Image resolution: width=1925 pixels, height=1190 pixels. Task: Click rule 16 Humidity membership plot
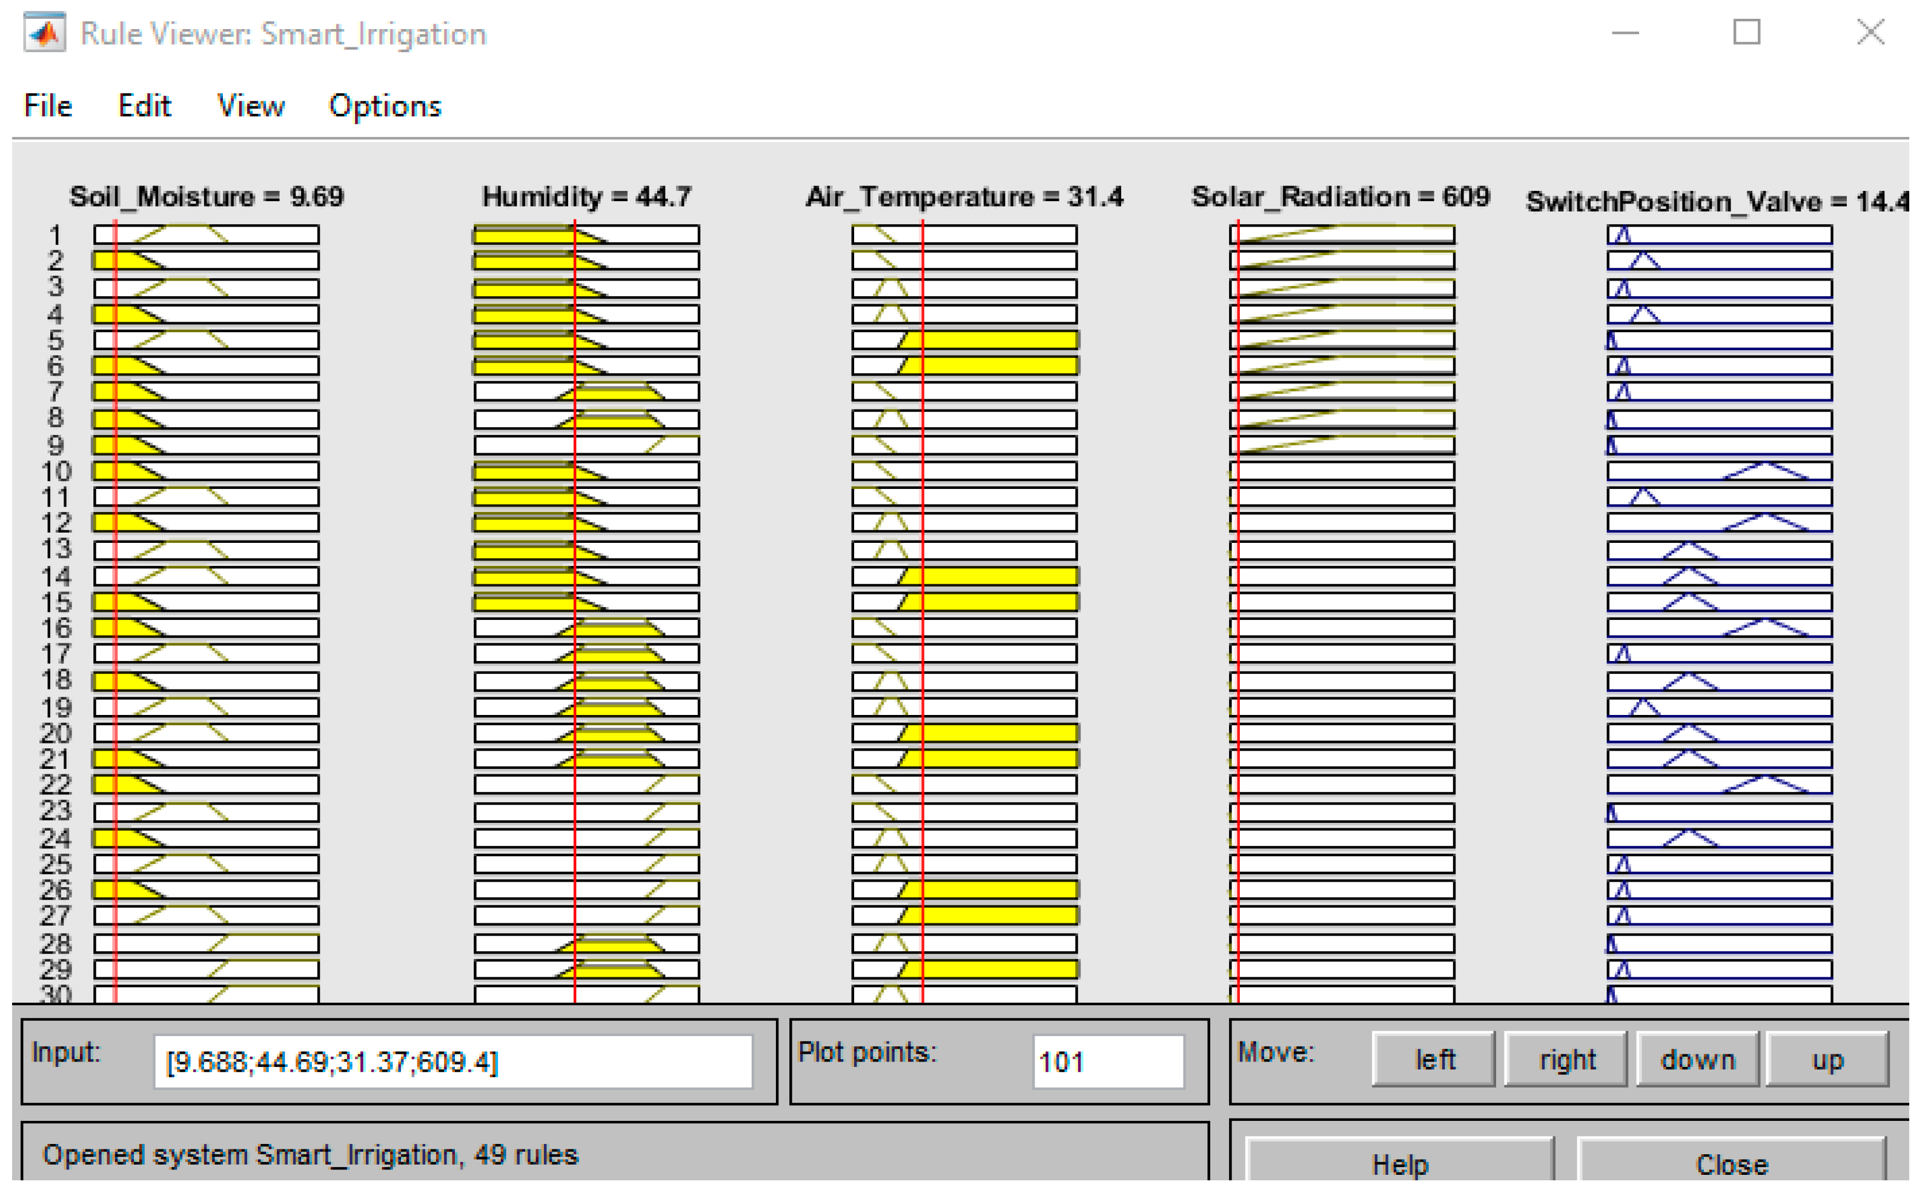[x=587, y=627]
